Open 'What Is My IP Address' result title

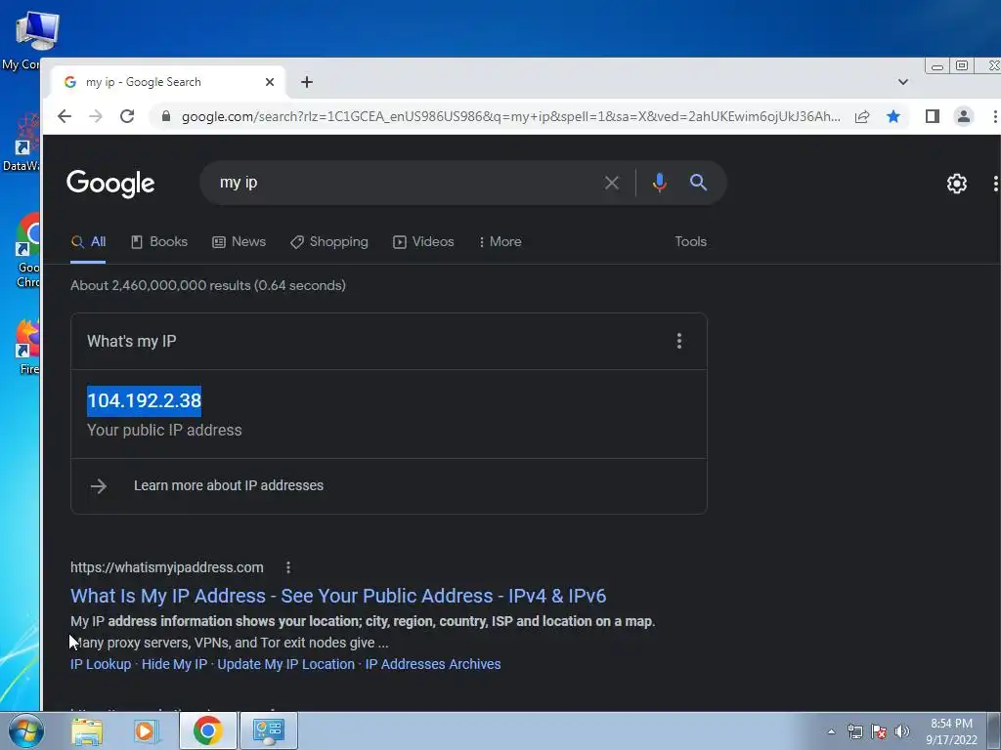337,596
